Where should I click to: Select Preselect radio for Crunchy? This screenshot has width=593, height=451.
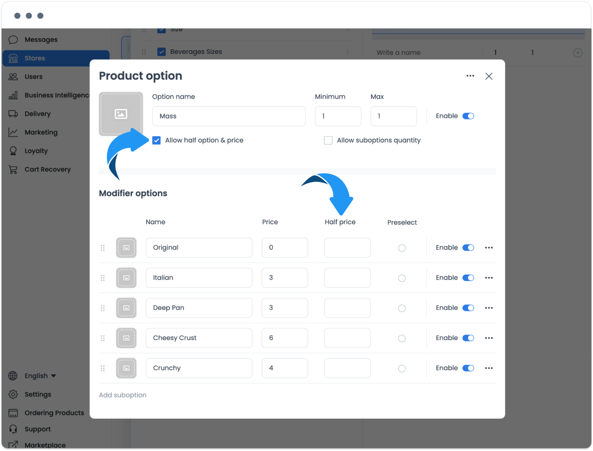[x=402, y=368]
